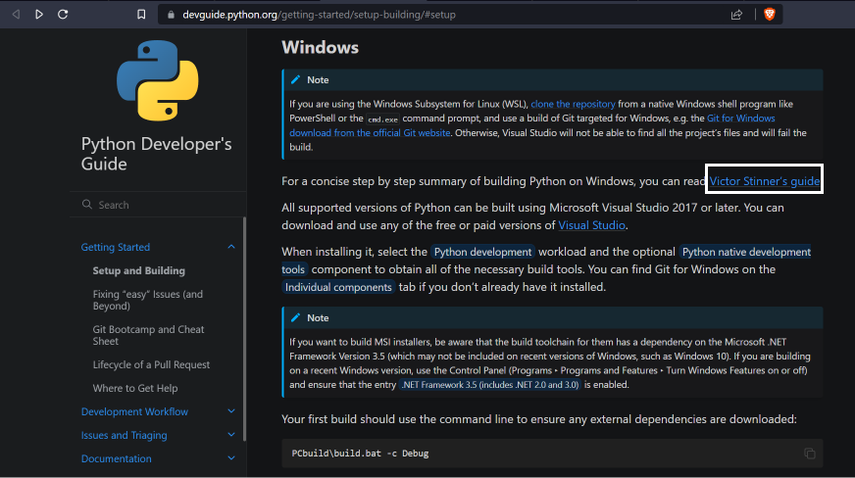The height and width of the screenshot is (478, 855).
Task: Open Fixing "easy" Issues (and Beyond)
Action: coord(148,300)
